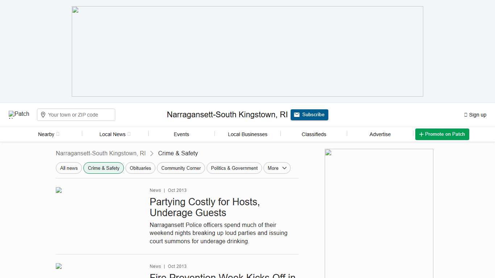Click the location pin icon in search
This screenshot has height=278, width=495.
(x=43, y=115)
